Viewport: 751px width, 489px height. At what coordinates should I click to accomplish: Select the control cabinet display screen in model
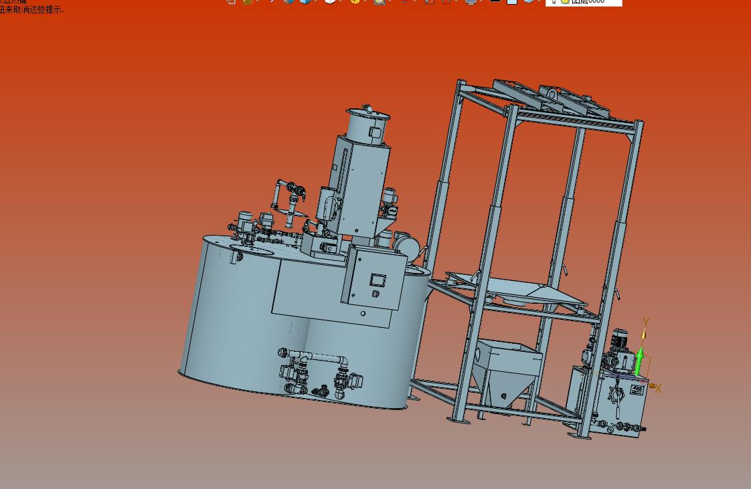point(378,280)
